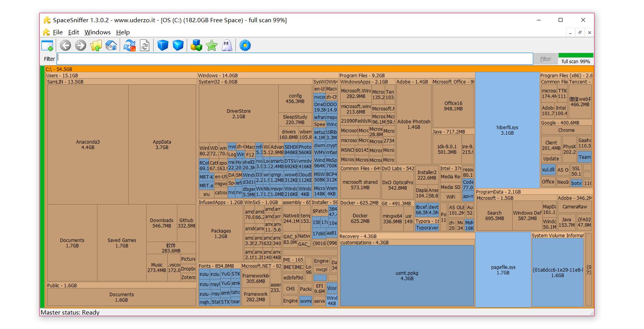This screenshot has width=644, height=329.
Task: Click the blue flower donate icon
Action: click(x=245, y=46)
